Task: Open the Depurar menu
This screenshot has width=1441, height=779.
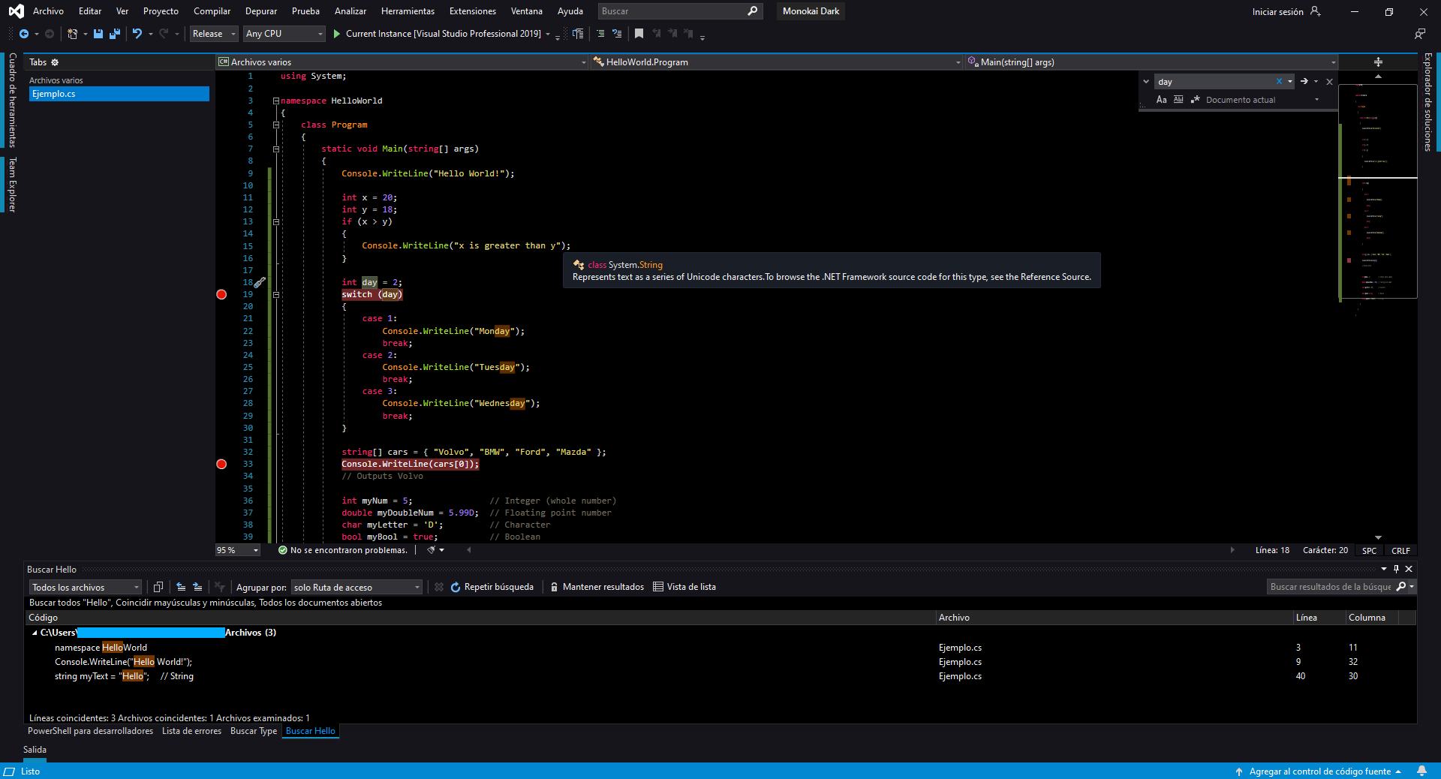Action: [261, 11]
